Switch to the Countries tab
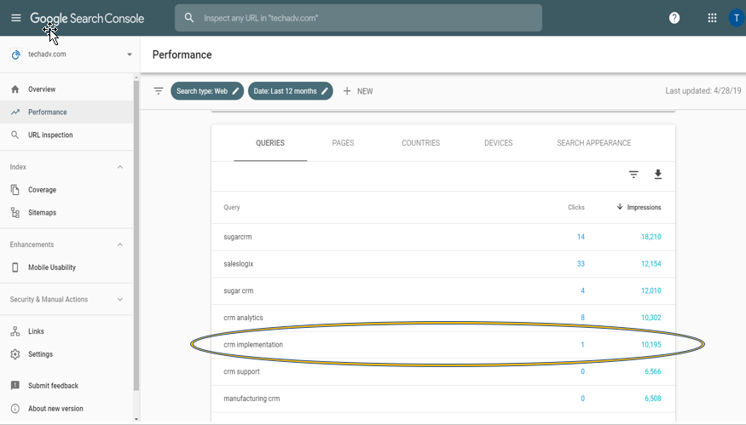The image size is (746, 425). pyautogui.click(x=420, y=143)
